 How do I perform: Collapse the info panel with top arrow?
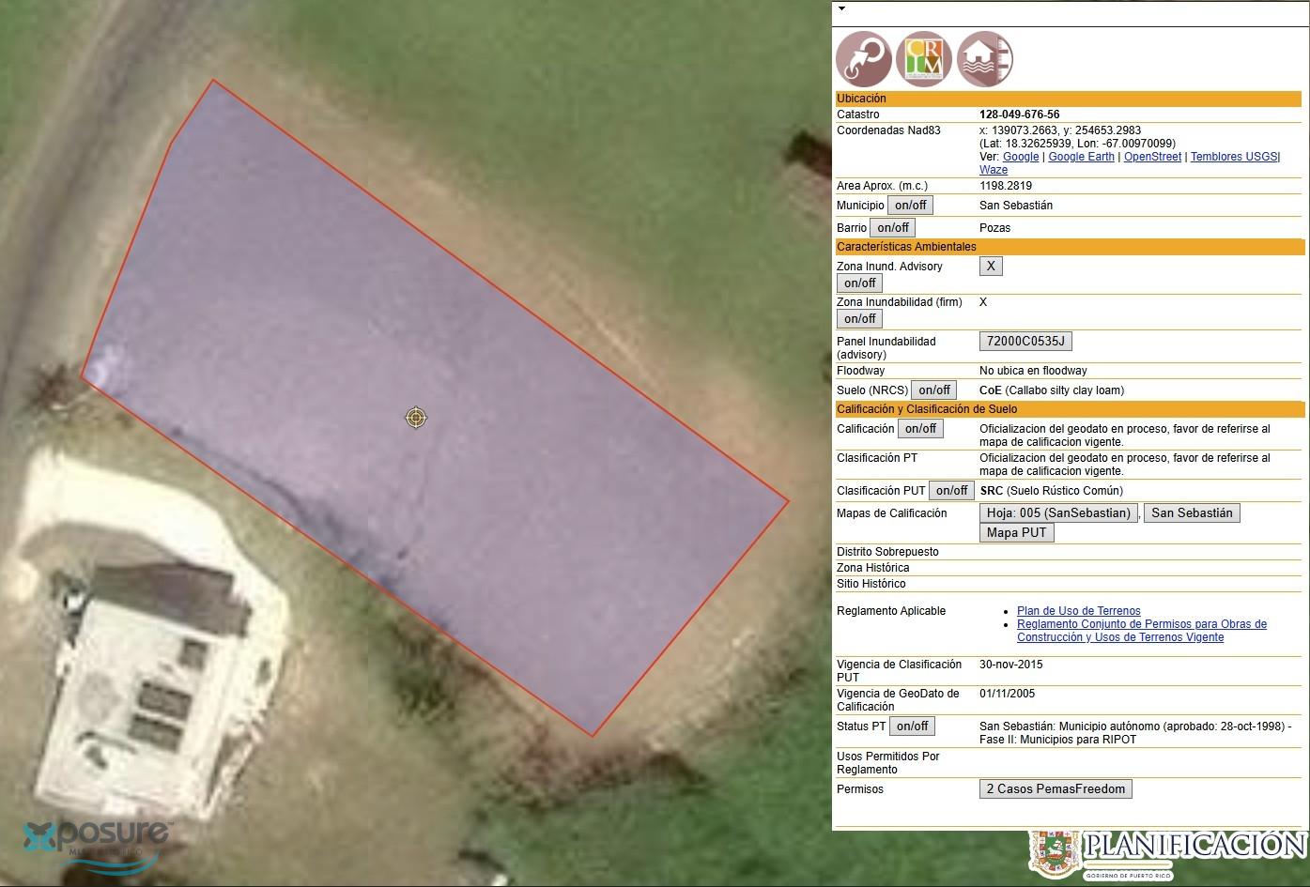(841, 8)
